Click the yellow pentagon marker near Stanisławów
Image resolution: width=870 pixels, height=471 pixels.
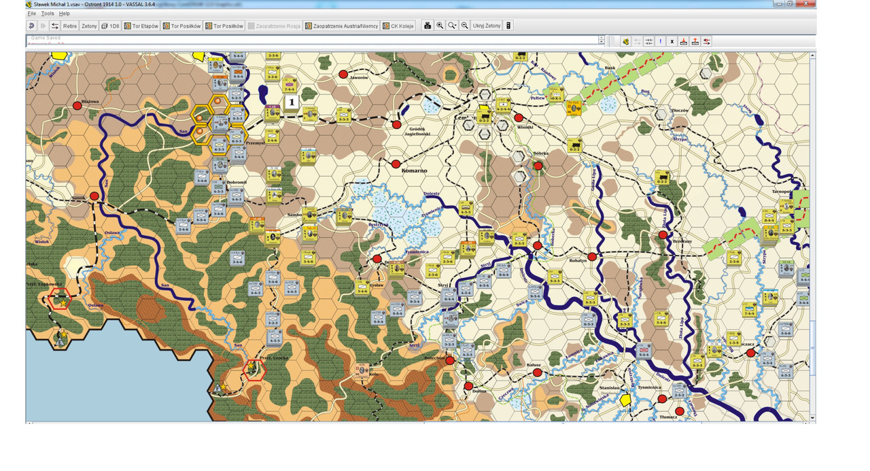pyautogui.click(x=626, y=400)
